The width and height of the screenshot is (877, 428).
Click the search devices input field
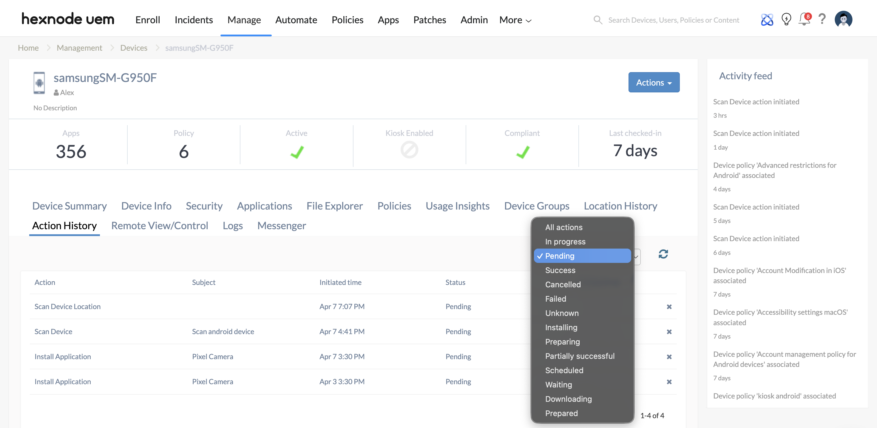click(673, 20)
